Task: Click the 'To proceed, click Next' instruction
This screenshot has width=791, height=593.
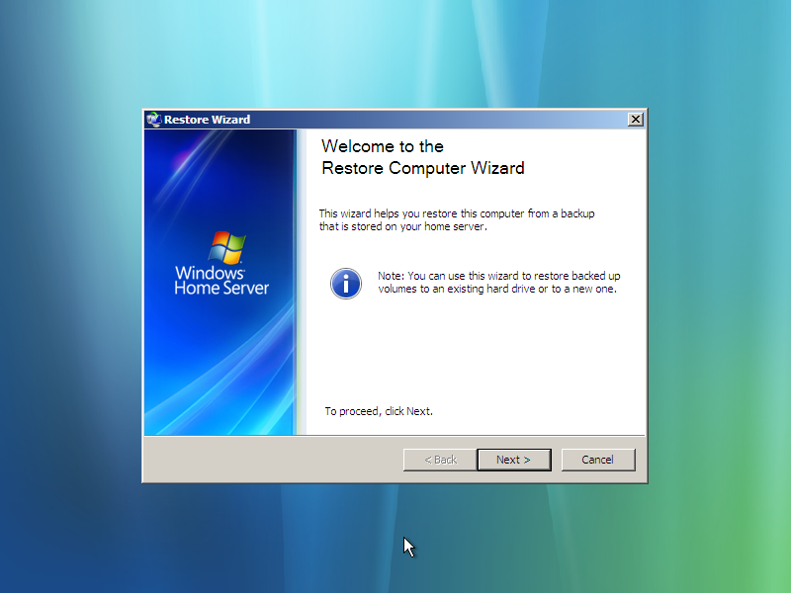Action: click(x=379, y=411)
